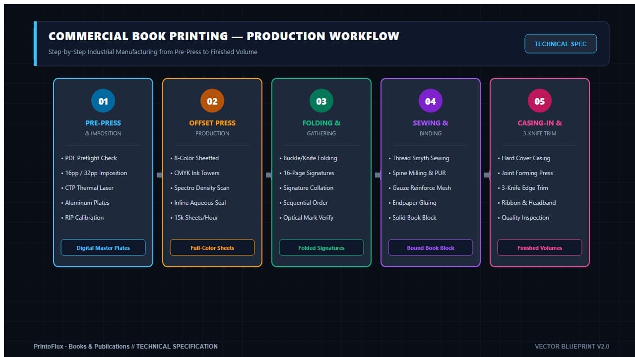
Task: Click the pink 05 step circle
Action: coord(540,101)
